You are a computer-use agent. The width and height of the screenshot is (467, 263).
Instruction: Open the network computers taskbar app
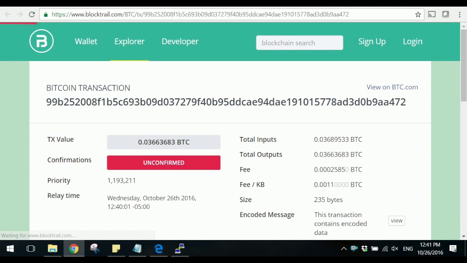[x=180, y=249]
